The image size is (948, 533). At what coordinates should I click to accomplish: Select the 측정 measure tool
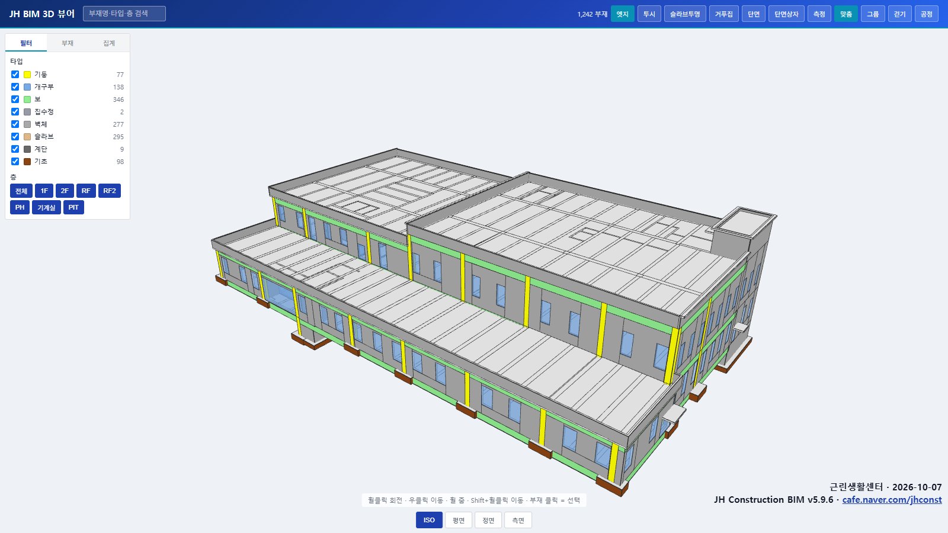click(x=819, y=14)
